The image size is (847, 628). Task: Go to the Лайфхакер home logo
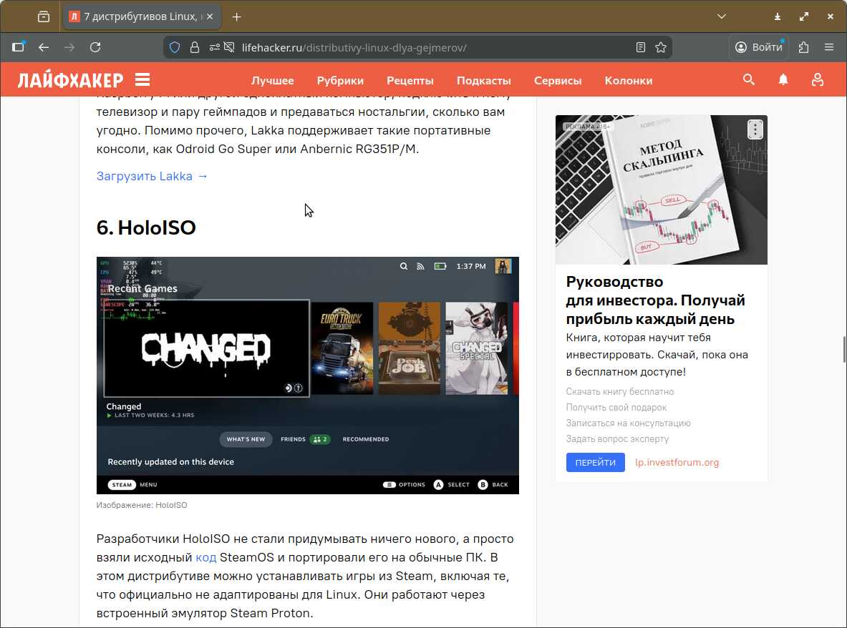pos(70,80)
